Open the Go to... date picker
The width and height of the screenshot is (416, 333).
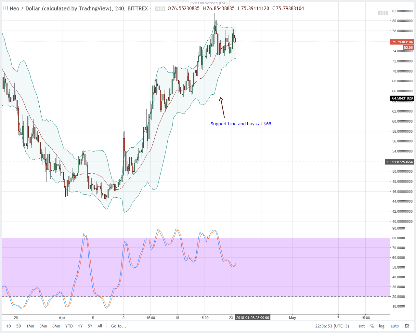(x=119, y=326)
